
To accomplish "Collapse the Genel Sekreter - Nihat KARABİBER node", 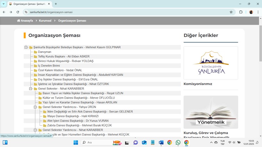I will coord(31,89).
